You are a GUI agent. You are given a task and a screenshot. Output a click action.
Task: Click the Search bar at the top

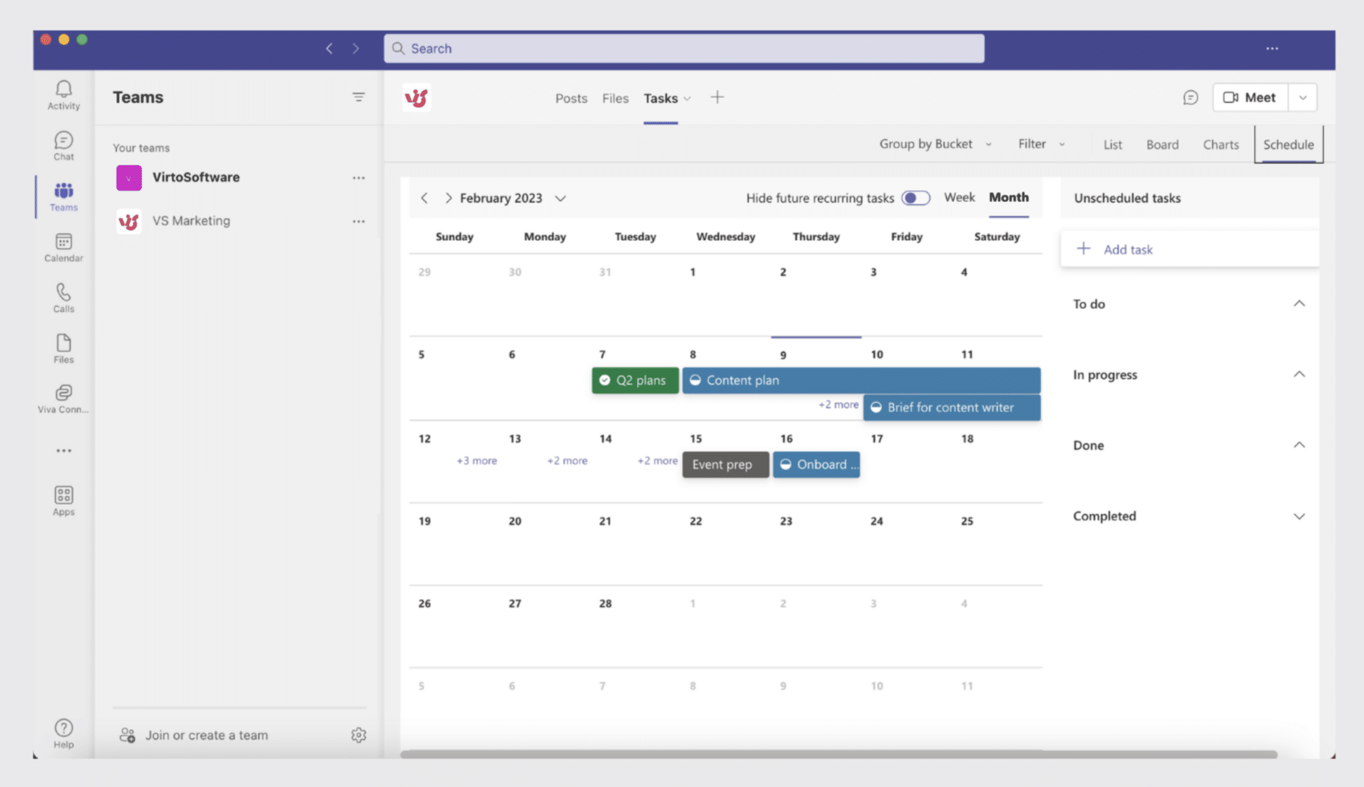pyautogui.click(x=683, y=48)
